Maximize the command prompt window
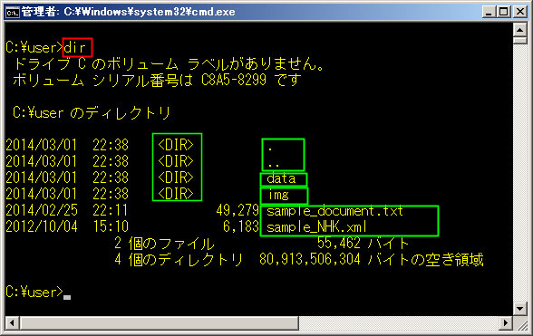 (504, 13)
